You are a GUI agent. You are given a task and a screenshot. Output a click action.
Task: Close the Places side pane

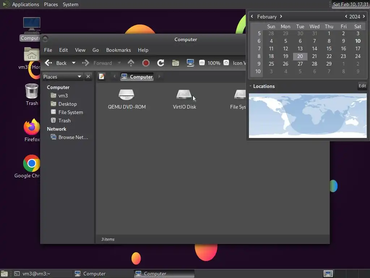[88, 77]
